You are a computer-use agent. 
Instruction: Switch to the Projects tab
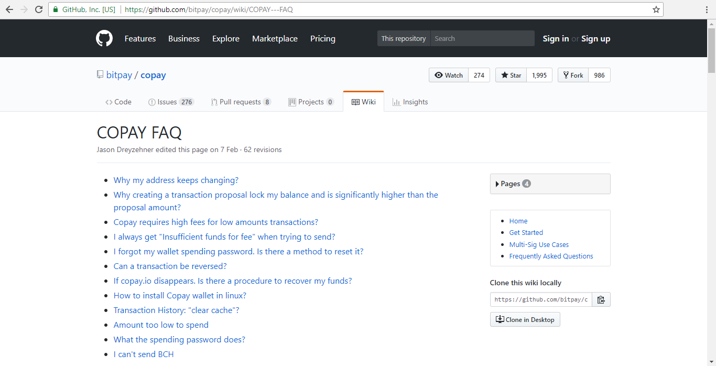click(311, 102)
